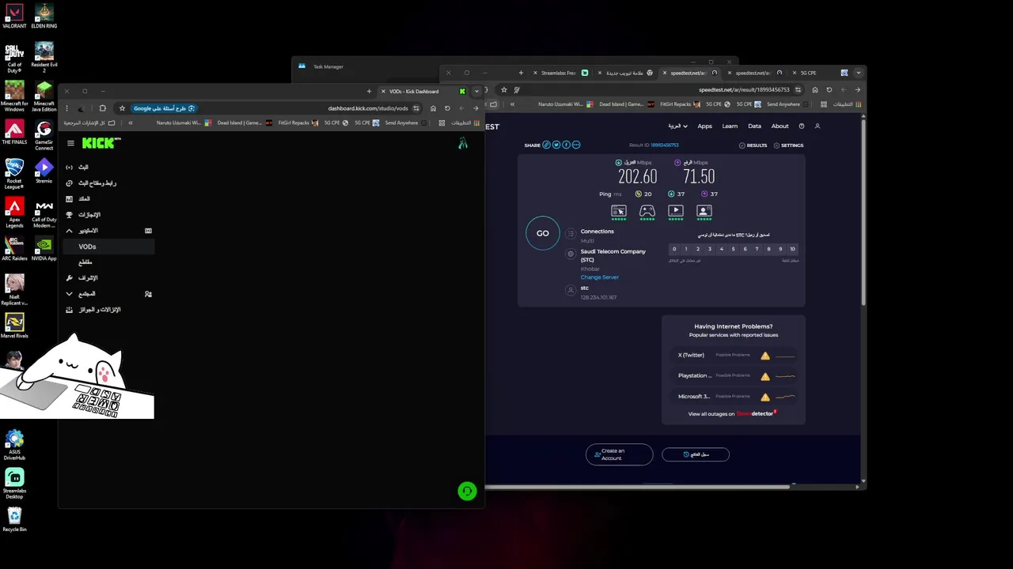Select VODs in the Kick sidebar
Image resolution: width=1013 pixels, height=569 pixels.
pos(108,247)
